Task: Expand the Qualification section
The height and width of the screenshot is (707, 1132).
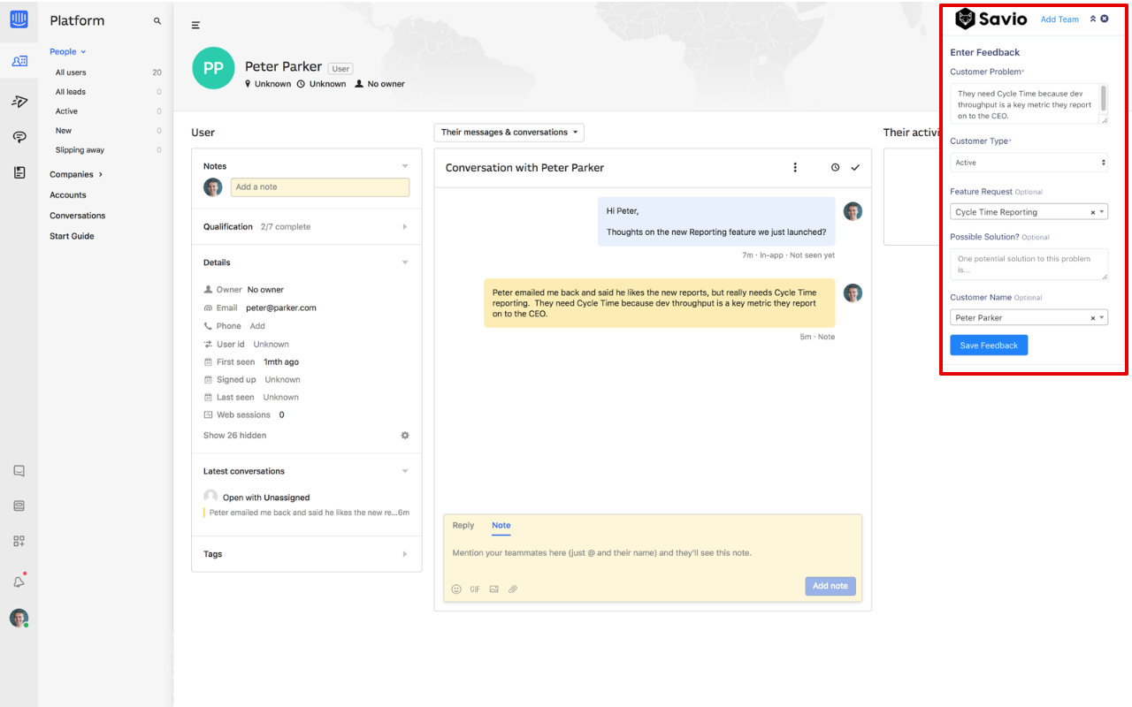Action: click(x=306, y=227)
